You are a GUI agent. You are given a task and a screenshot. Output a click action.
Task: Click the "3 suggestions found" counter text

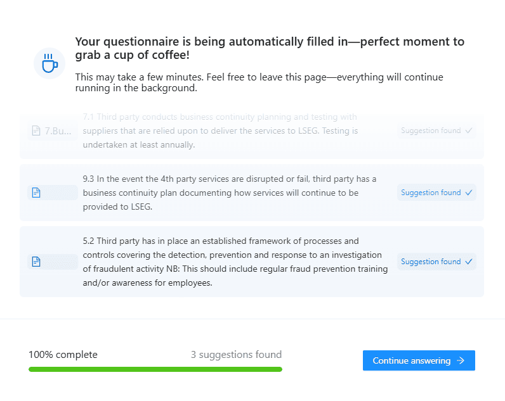236,355
